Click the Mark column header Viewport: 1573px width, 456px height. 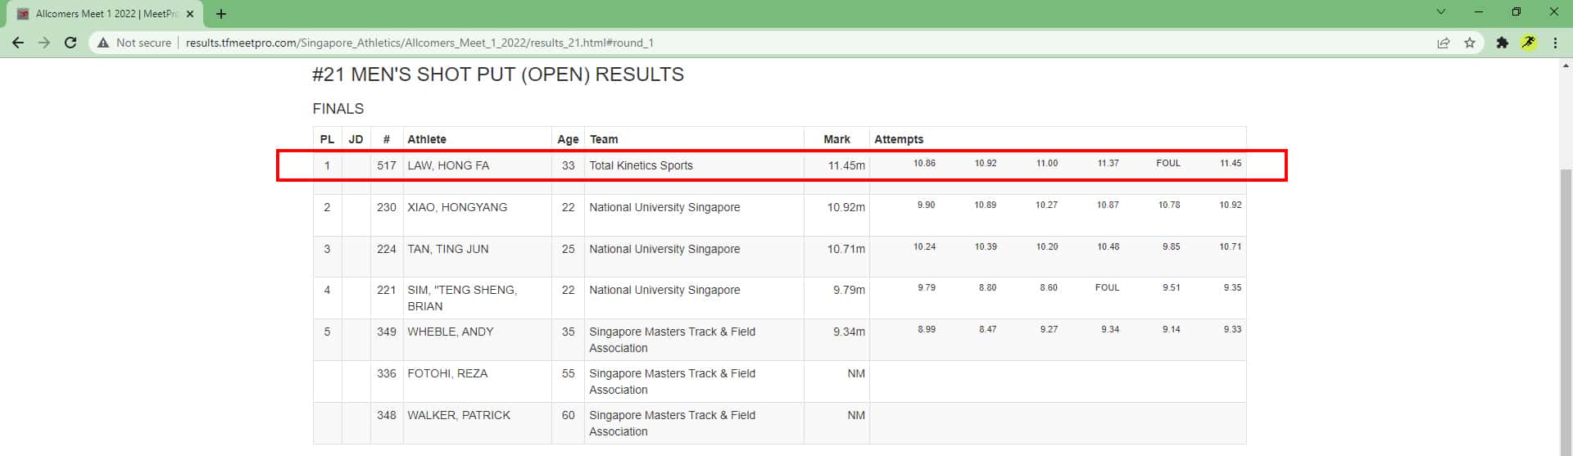(x=836, y=139)
